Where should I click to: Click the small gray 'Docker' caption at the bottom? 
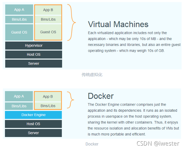[92, 144]
